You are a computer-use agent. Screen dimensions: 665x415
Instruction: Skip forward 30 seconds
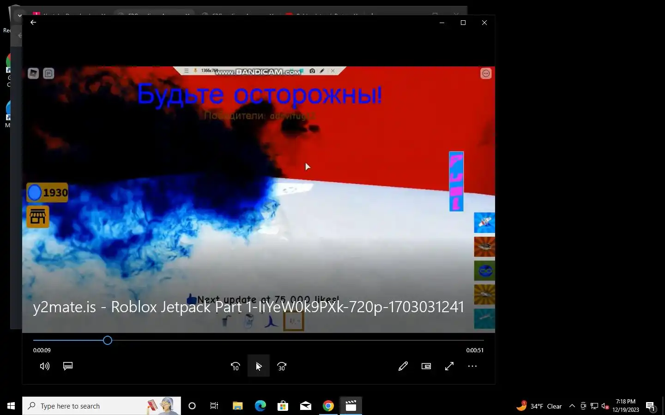click(282, 366)
